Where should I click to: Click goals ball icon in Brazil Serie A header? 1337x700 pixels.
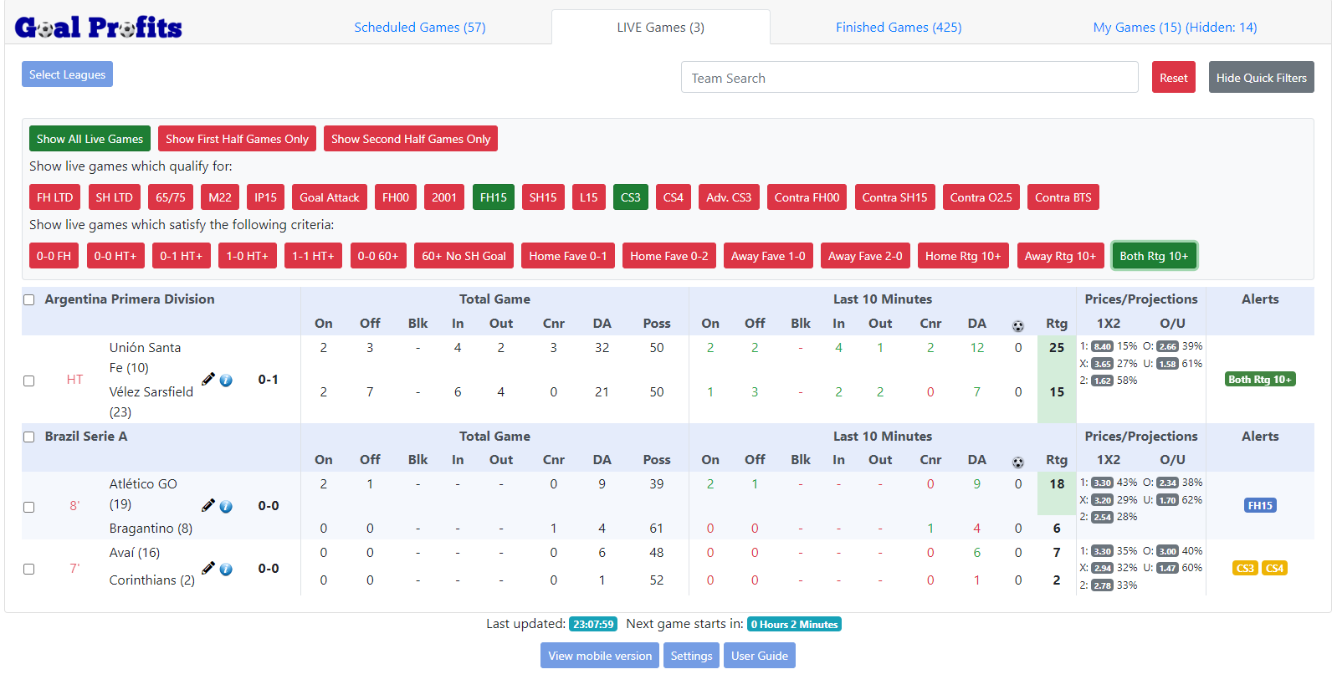[x=1017, y=462]
